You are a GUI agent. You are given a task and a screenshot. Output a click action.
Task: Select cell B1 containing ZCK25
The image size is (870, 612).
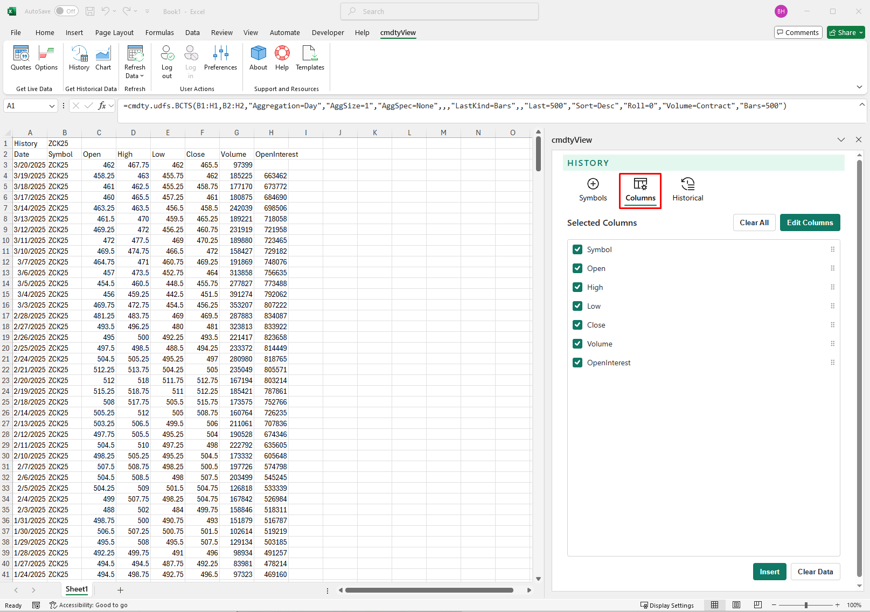tap(64, 143)
